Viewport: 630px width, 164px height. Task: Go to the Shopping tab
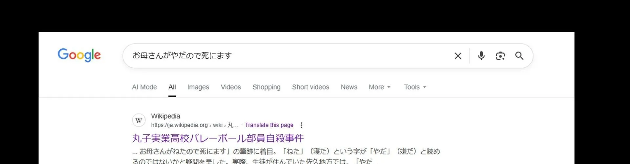point(266,87)
